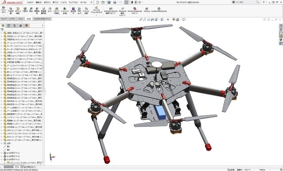Image resolution: width=283 pixels, height=171 pixels.
Task: Click the Home icon in right task pane
Action: tap(281, 26)
